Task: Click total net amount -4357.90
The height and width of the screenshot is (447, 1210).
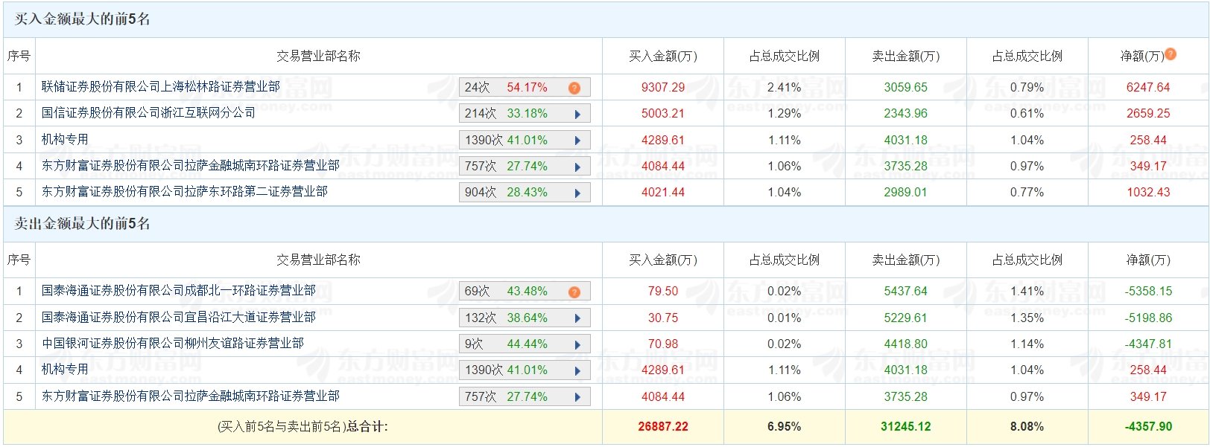Action: click(x=1148, y=427)
